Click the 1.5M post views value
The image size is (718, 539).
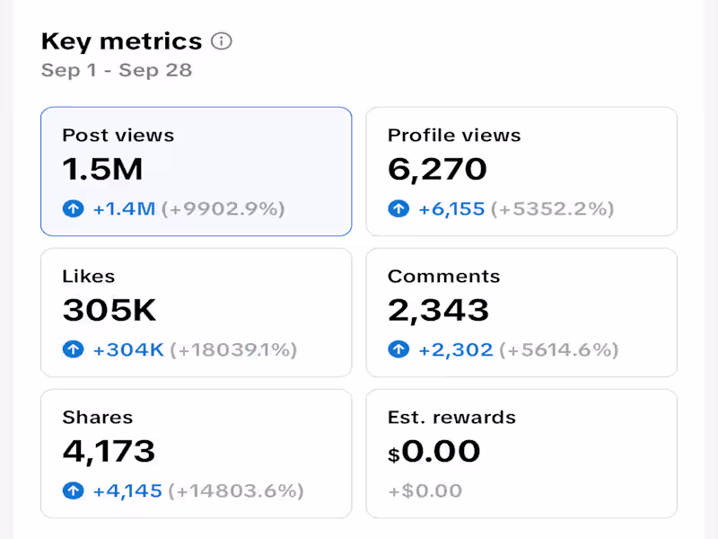coord(102,169)
